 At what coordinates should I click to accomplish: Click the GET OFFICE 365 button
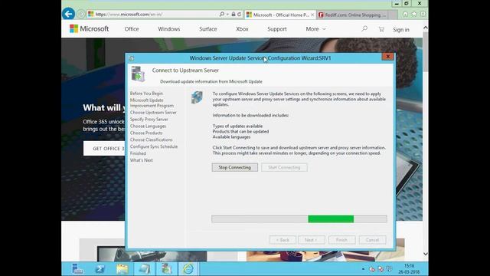(x=104, y=148)
